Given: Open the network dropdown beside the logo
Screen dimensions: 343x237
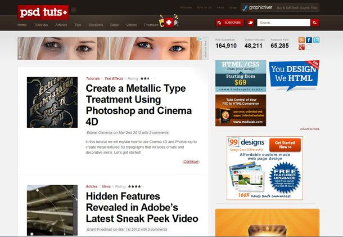Looking at the screenshot, I should 74,10.
